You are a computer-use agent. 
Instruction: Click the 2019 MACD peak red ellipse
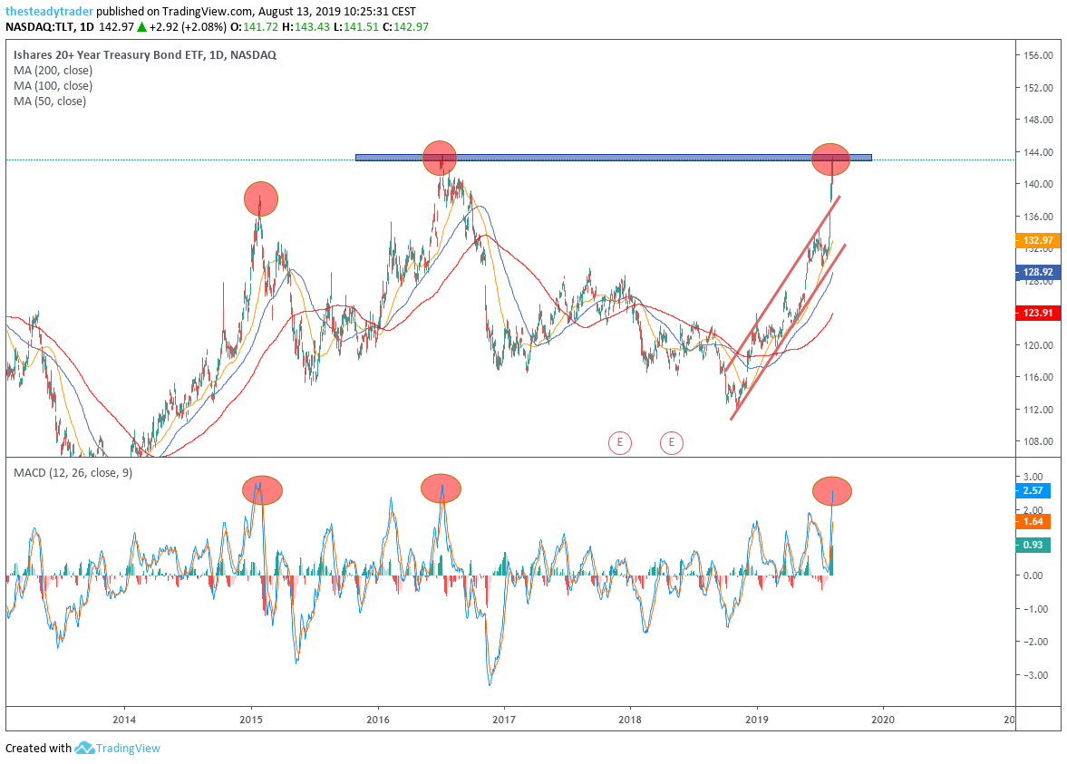831,490
